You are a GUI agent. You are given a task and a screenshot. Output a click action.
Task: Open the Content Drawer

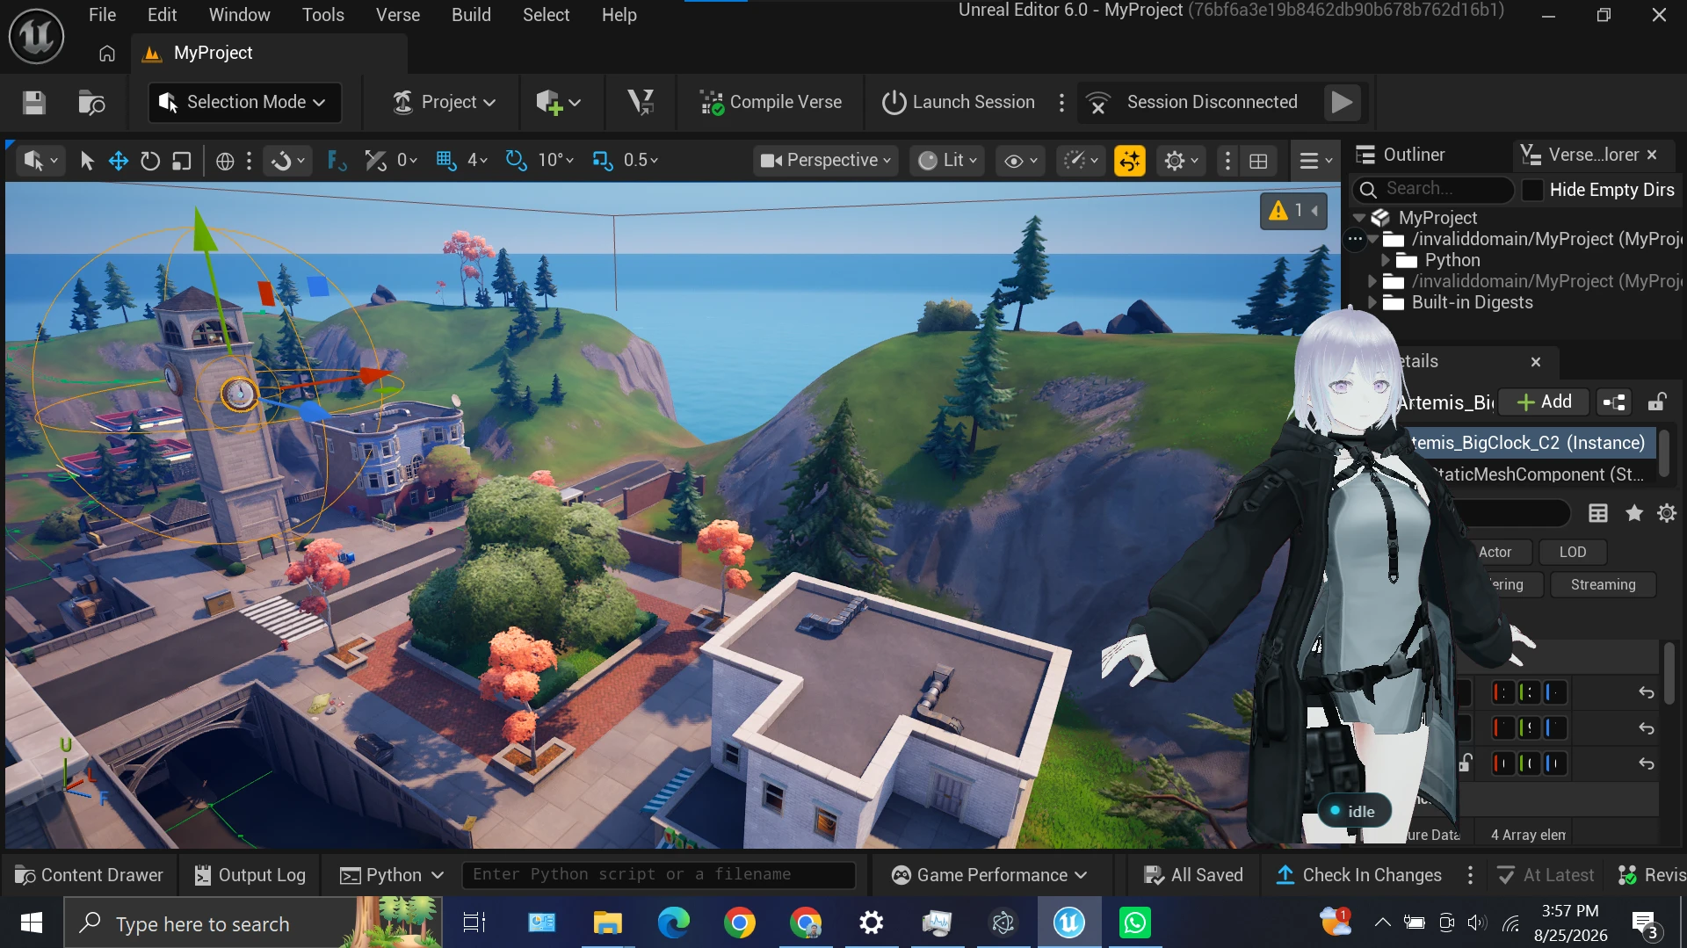click(90, 875)
